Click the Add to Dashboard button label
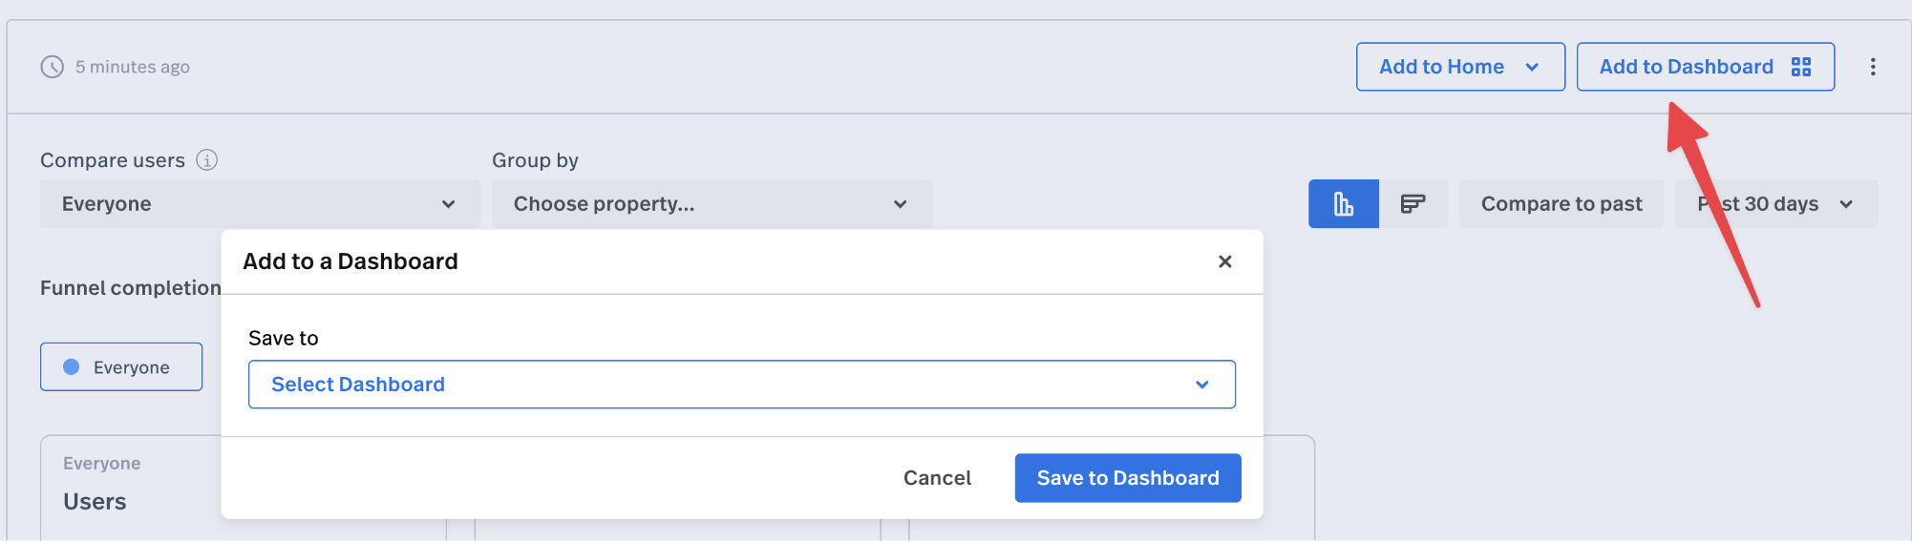Image resolution: width=1912 pixels, height=542 pixels. (1686, 67)
